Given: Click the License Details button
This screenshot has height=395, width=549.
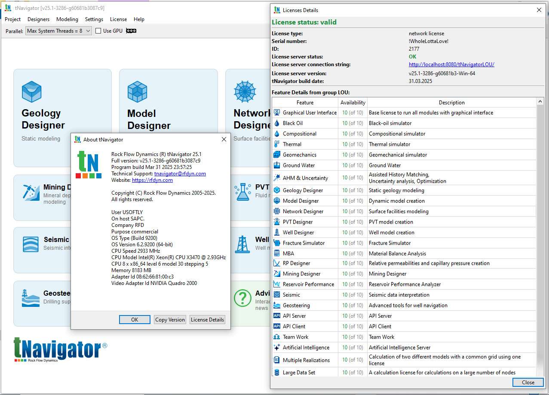Looking at the screenshot, I should (x=207, y=320).
